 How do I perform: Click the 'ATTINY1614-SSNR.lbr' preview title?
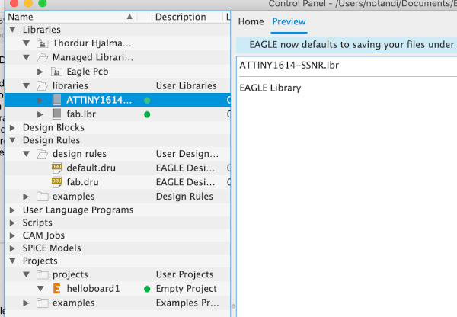289,65
